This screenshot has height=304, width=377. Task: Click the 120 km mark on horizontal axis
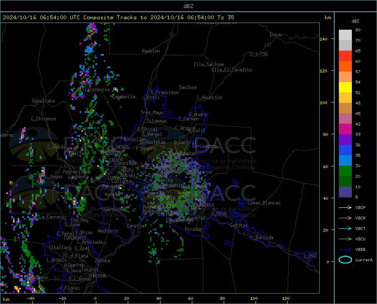tap(286, 298)
